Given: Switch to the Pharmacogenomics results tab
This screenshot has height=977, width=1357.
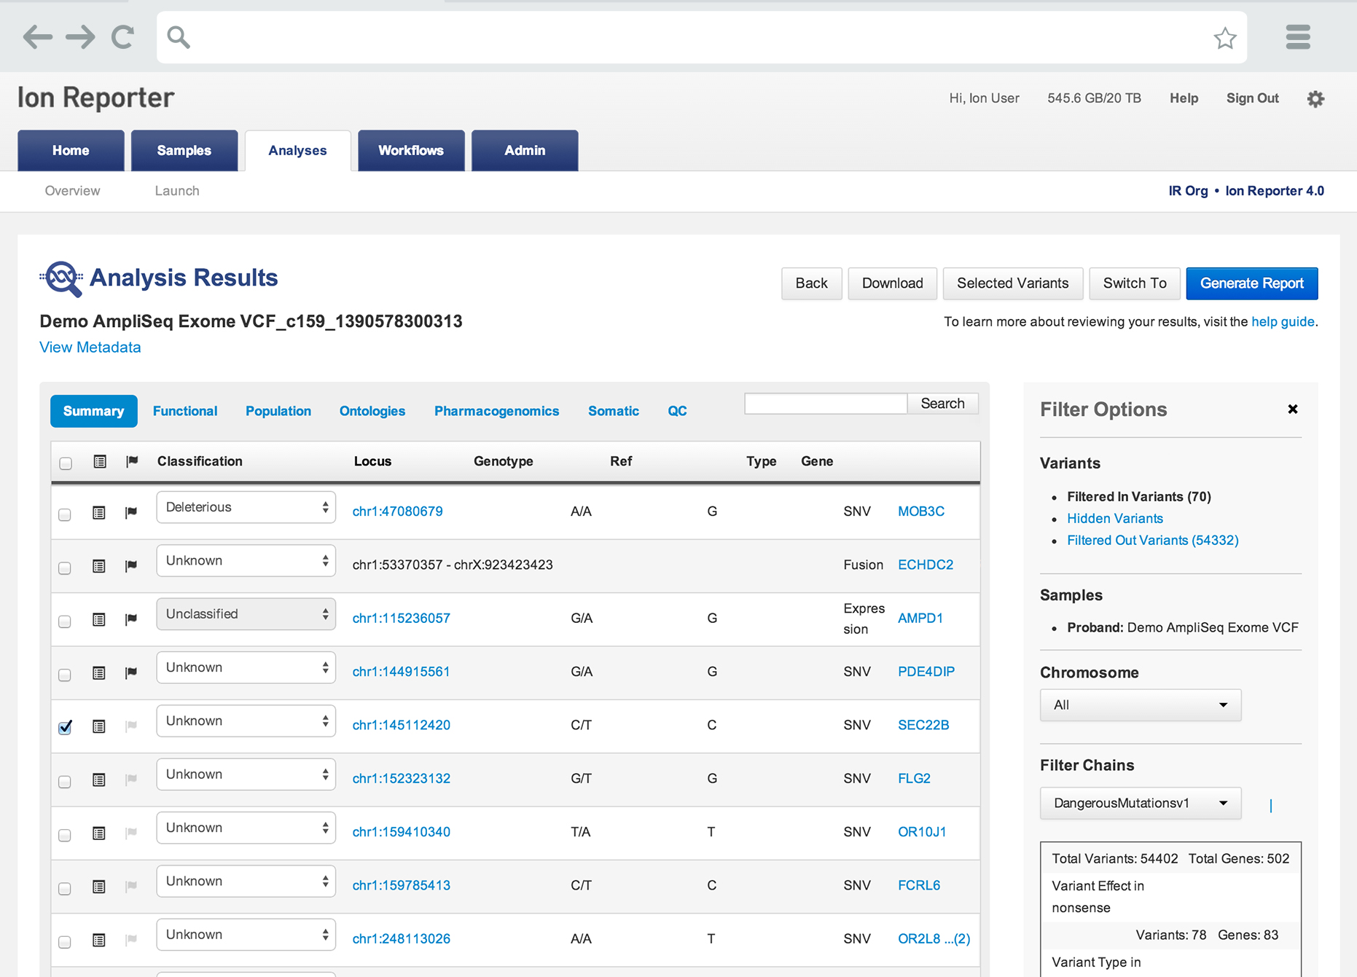Looking at the screenshot, I should click(x=497, y=411).
